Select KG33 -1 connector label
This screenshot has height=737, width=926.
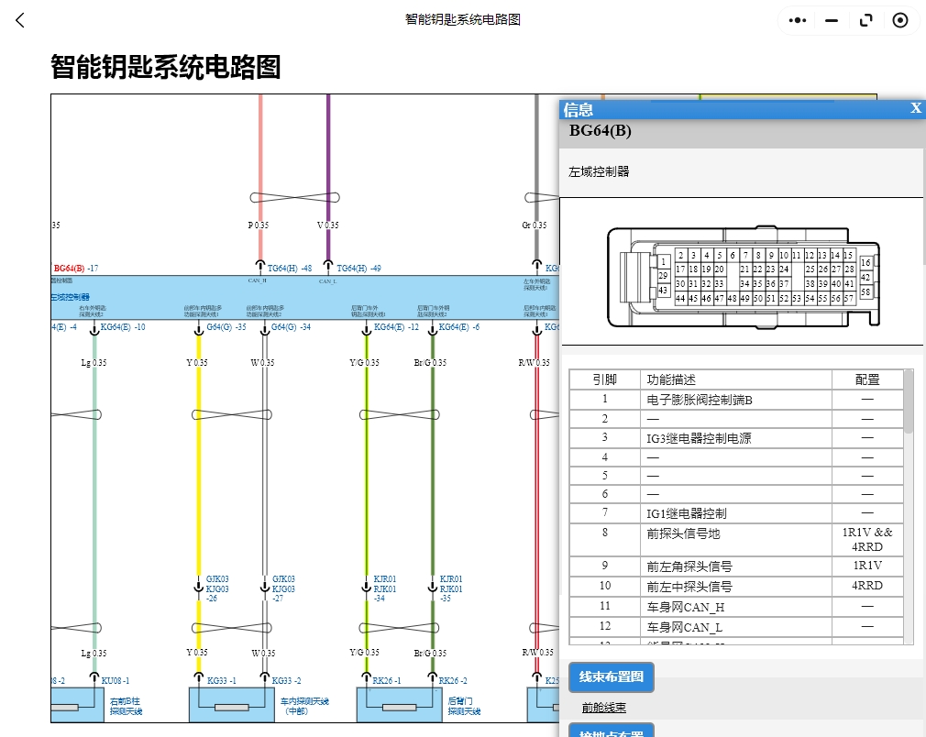pos(222,680)
